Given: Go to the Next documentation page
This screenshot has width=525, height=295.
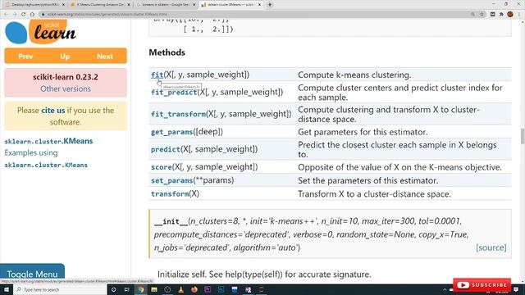Looking at the screenshot, I should point(105,57).
